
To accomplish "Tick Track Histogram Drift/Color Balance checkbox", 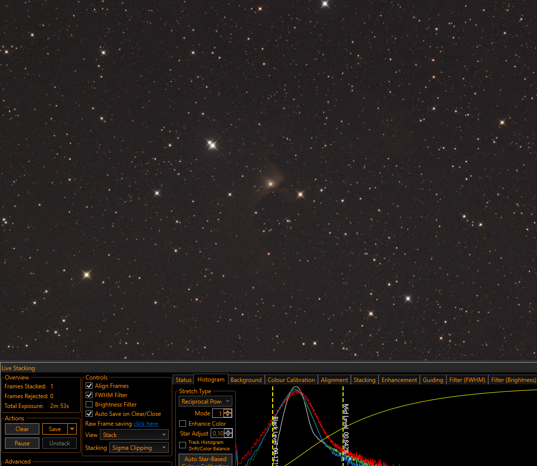I will [183, 445].
